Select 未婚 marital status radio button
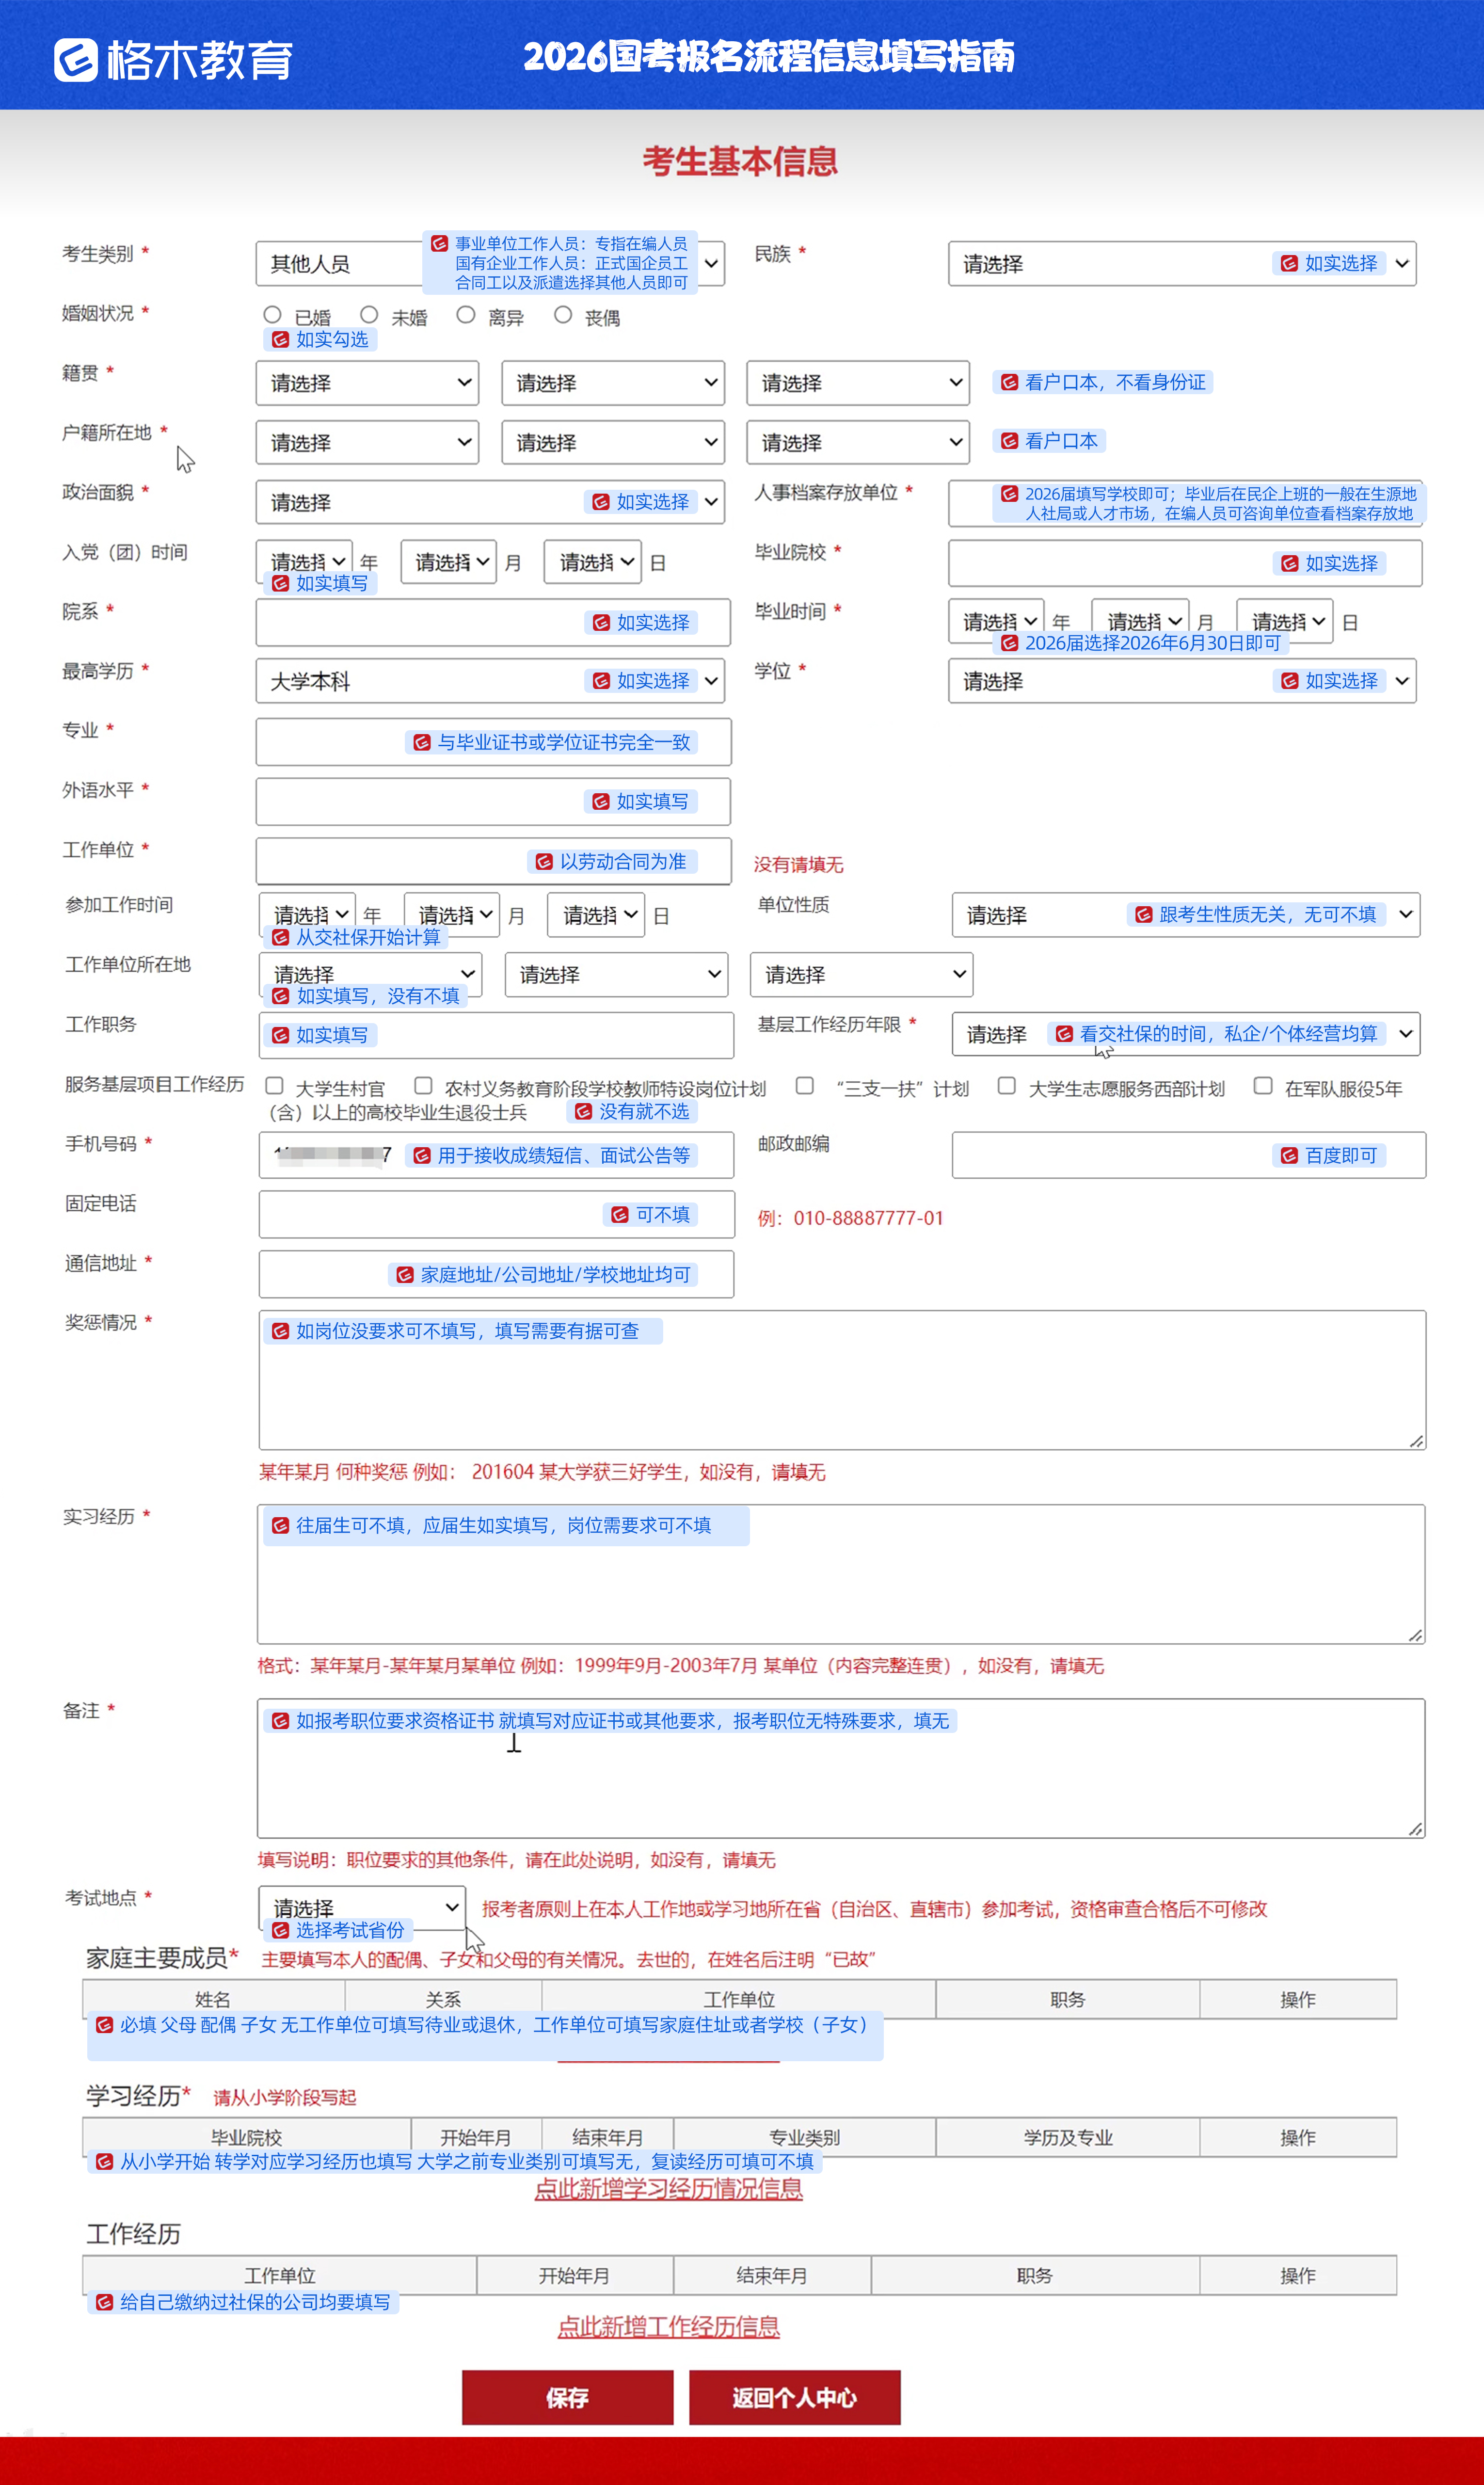The width and height of the screenshot is (1484, 2485). [x=369, y=315]
